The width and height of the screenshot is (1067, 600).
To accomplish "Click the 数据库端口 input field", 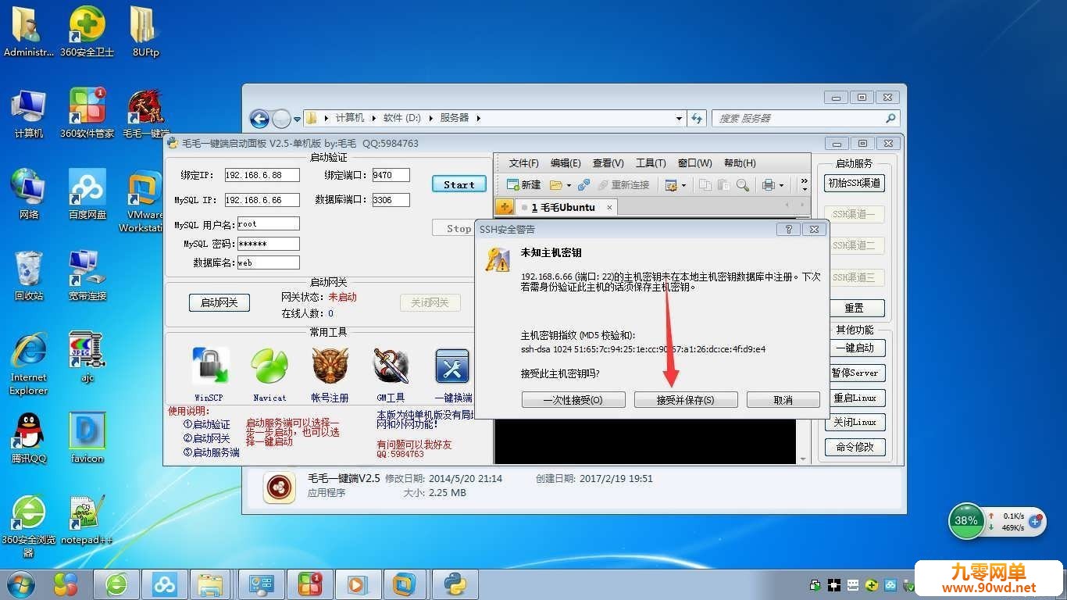I will click(x=391, y=200).
